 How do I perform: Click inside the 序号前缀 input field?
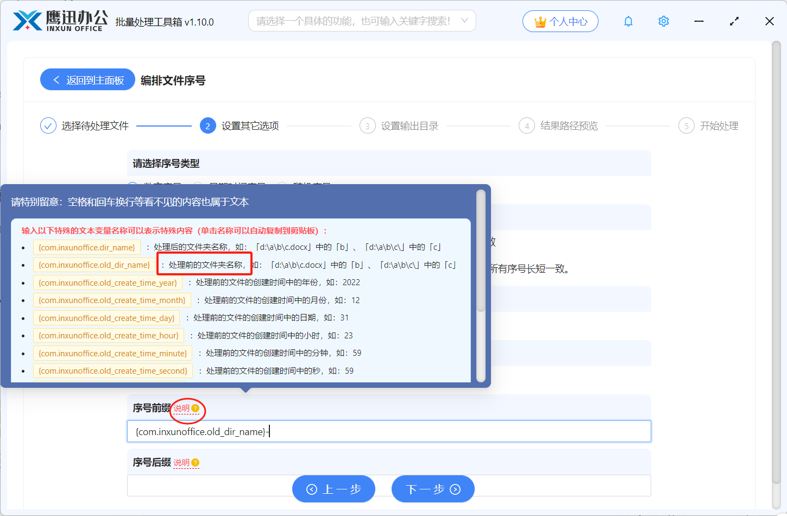[389, 431]
